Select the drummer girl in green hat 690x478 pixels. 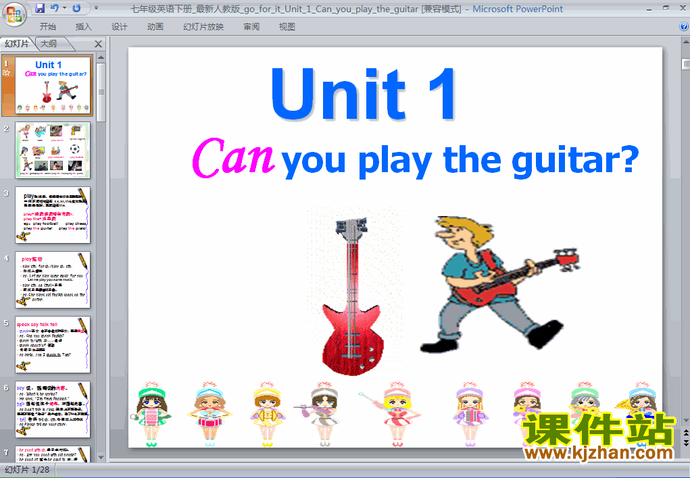tap(151, 415)
